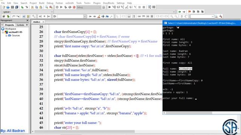Expand the Sources folder in tree
This screenshot has height=135, width=241.
point(6,36)
